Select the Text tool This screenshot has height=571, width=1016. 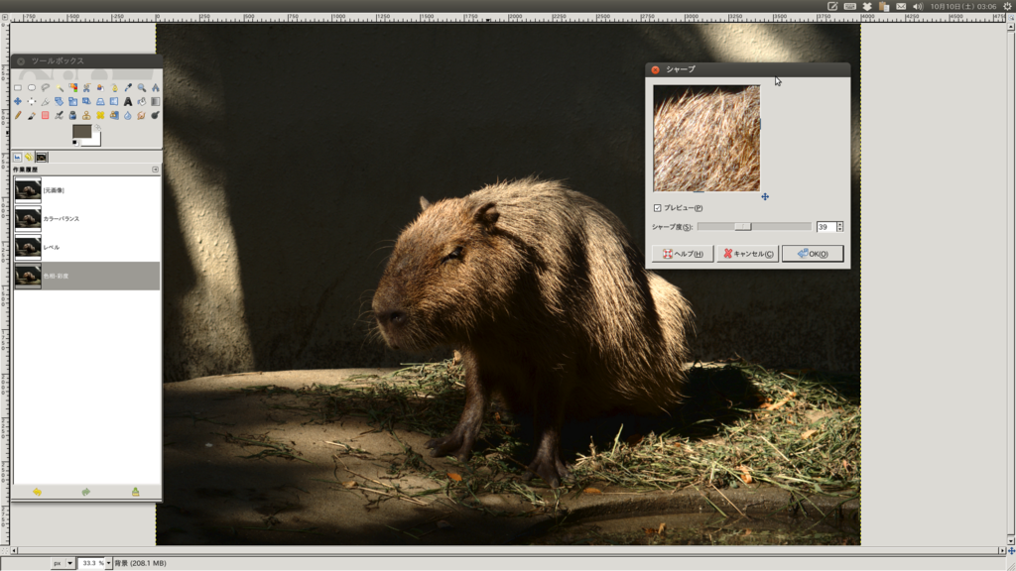point(128,102)
